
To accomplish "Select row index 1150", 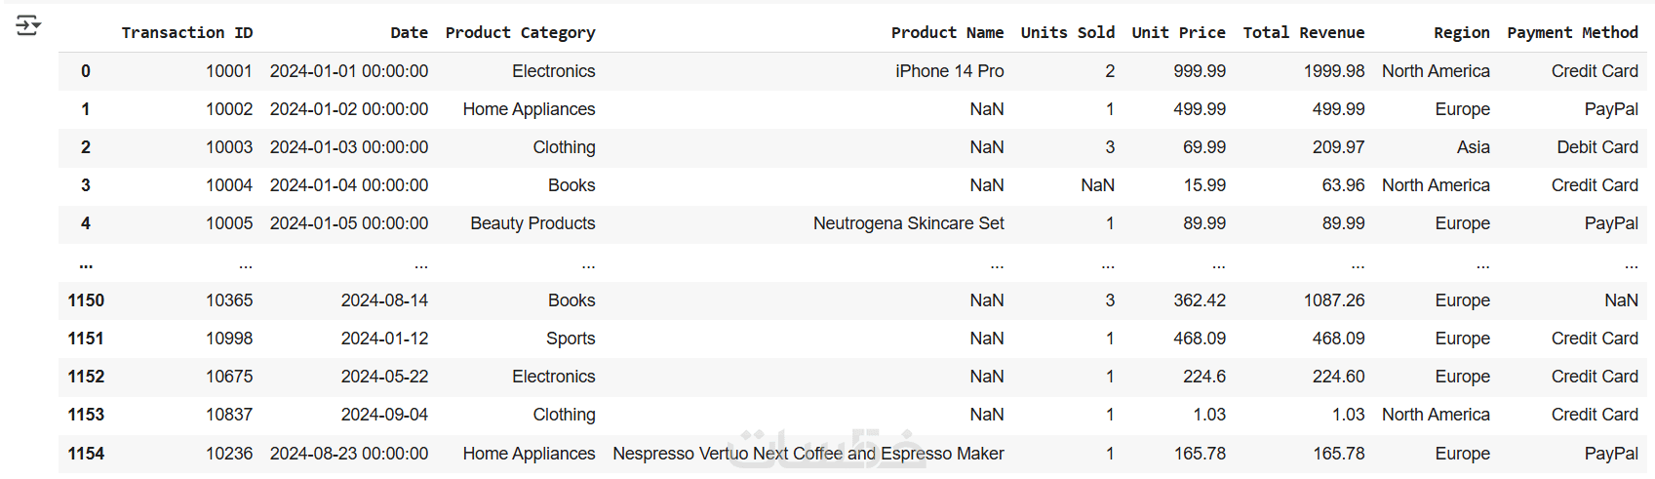I will pyautogui.click(x=86, y=300).
